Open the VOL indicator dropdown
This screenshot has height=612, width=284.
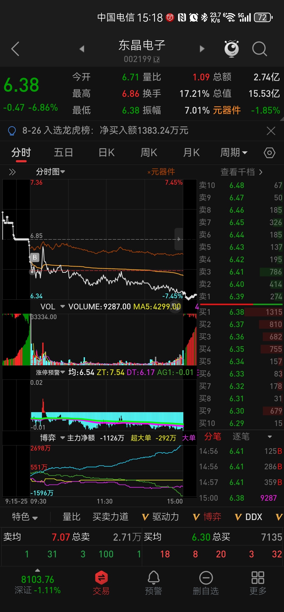52,307
